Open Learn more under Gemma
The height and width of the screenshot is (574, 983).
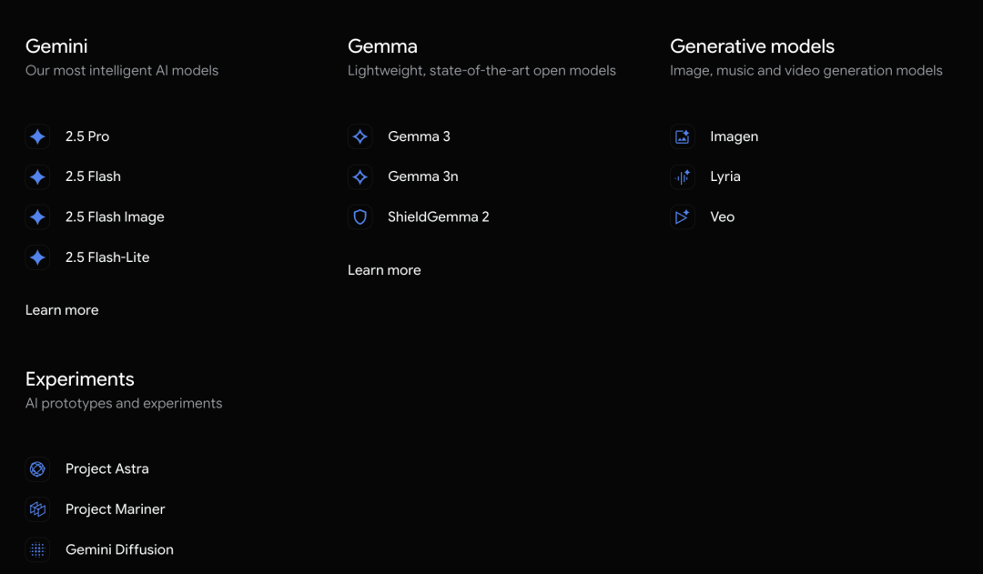tap(384, 270)
